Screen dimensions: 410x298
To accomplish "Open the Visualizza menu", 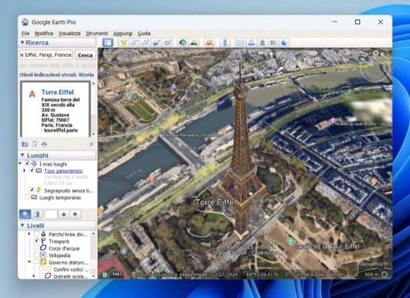I will click(69, 34).
